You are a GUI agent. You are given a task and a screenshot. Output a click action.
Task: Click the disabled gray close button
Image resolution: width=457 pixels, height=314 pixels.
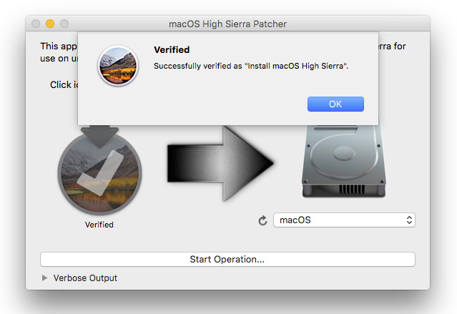click(36, 24)
